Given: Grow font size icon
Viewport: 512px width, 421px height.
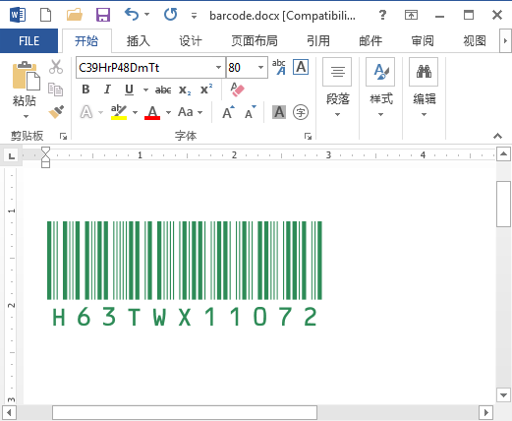Looking at the screenshot, I should pos(228,112).
